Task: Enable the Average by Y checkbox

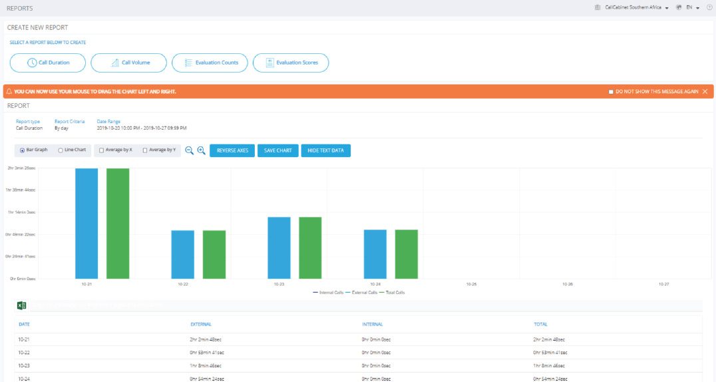Action: 145,150
